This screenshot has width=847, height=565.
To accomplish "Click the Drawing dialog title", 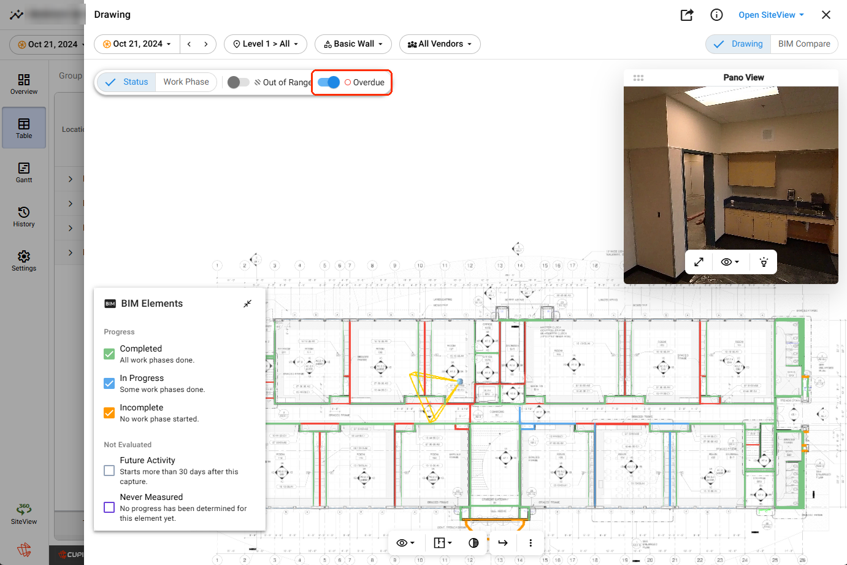I will point(112,15).
